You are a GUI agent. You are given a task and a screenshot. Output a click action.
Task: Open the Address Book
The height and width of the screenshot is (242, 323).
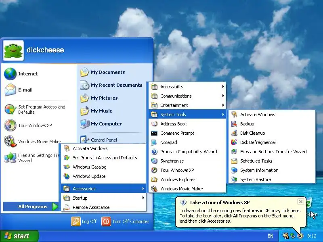coord(187,124)
